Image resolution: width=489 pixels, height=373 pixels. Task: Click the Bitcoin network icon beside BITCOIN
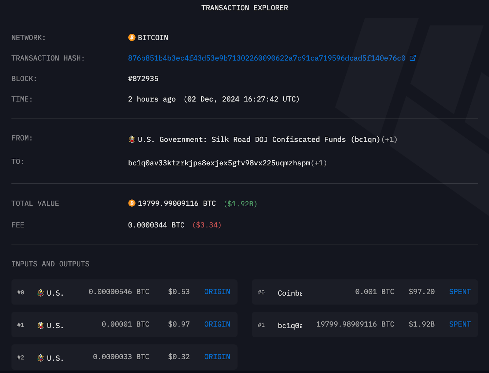point(131,37)
